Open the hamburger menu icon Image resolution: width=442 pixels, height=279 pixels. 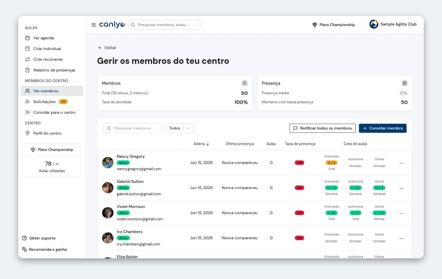tap(94, 25)
